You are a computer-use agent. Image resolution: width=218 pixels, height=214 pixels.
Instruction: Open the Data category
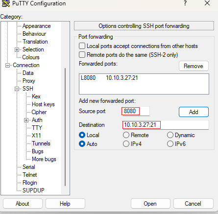tap(28, 73)
